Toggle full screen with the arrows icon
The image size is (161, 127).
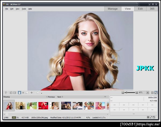point(32,93)
